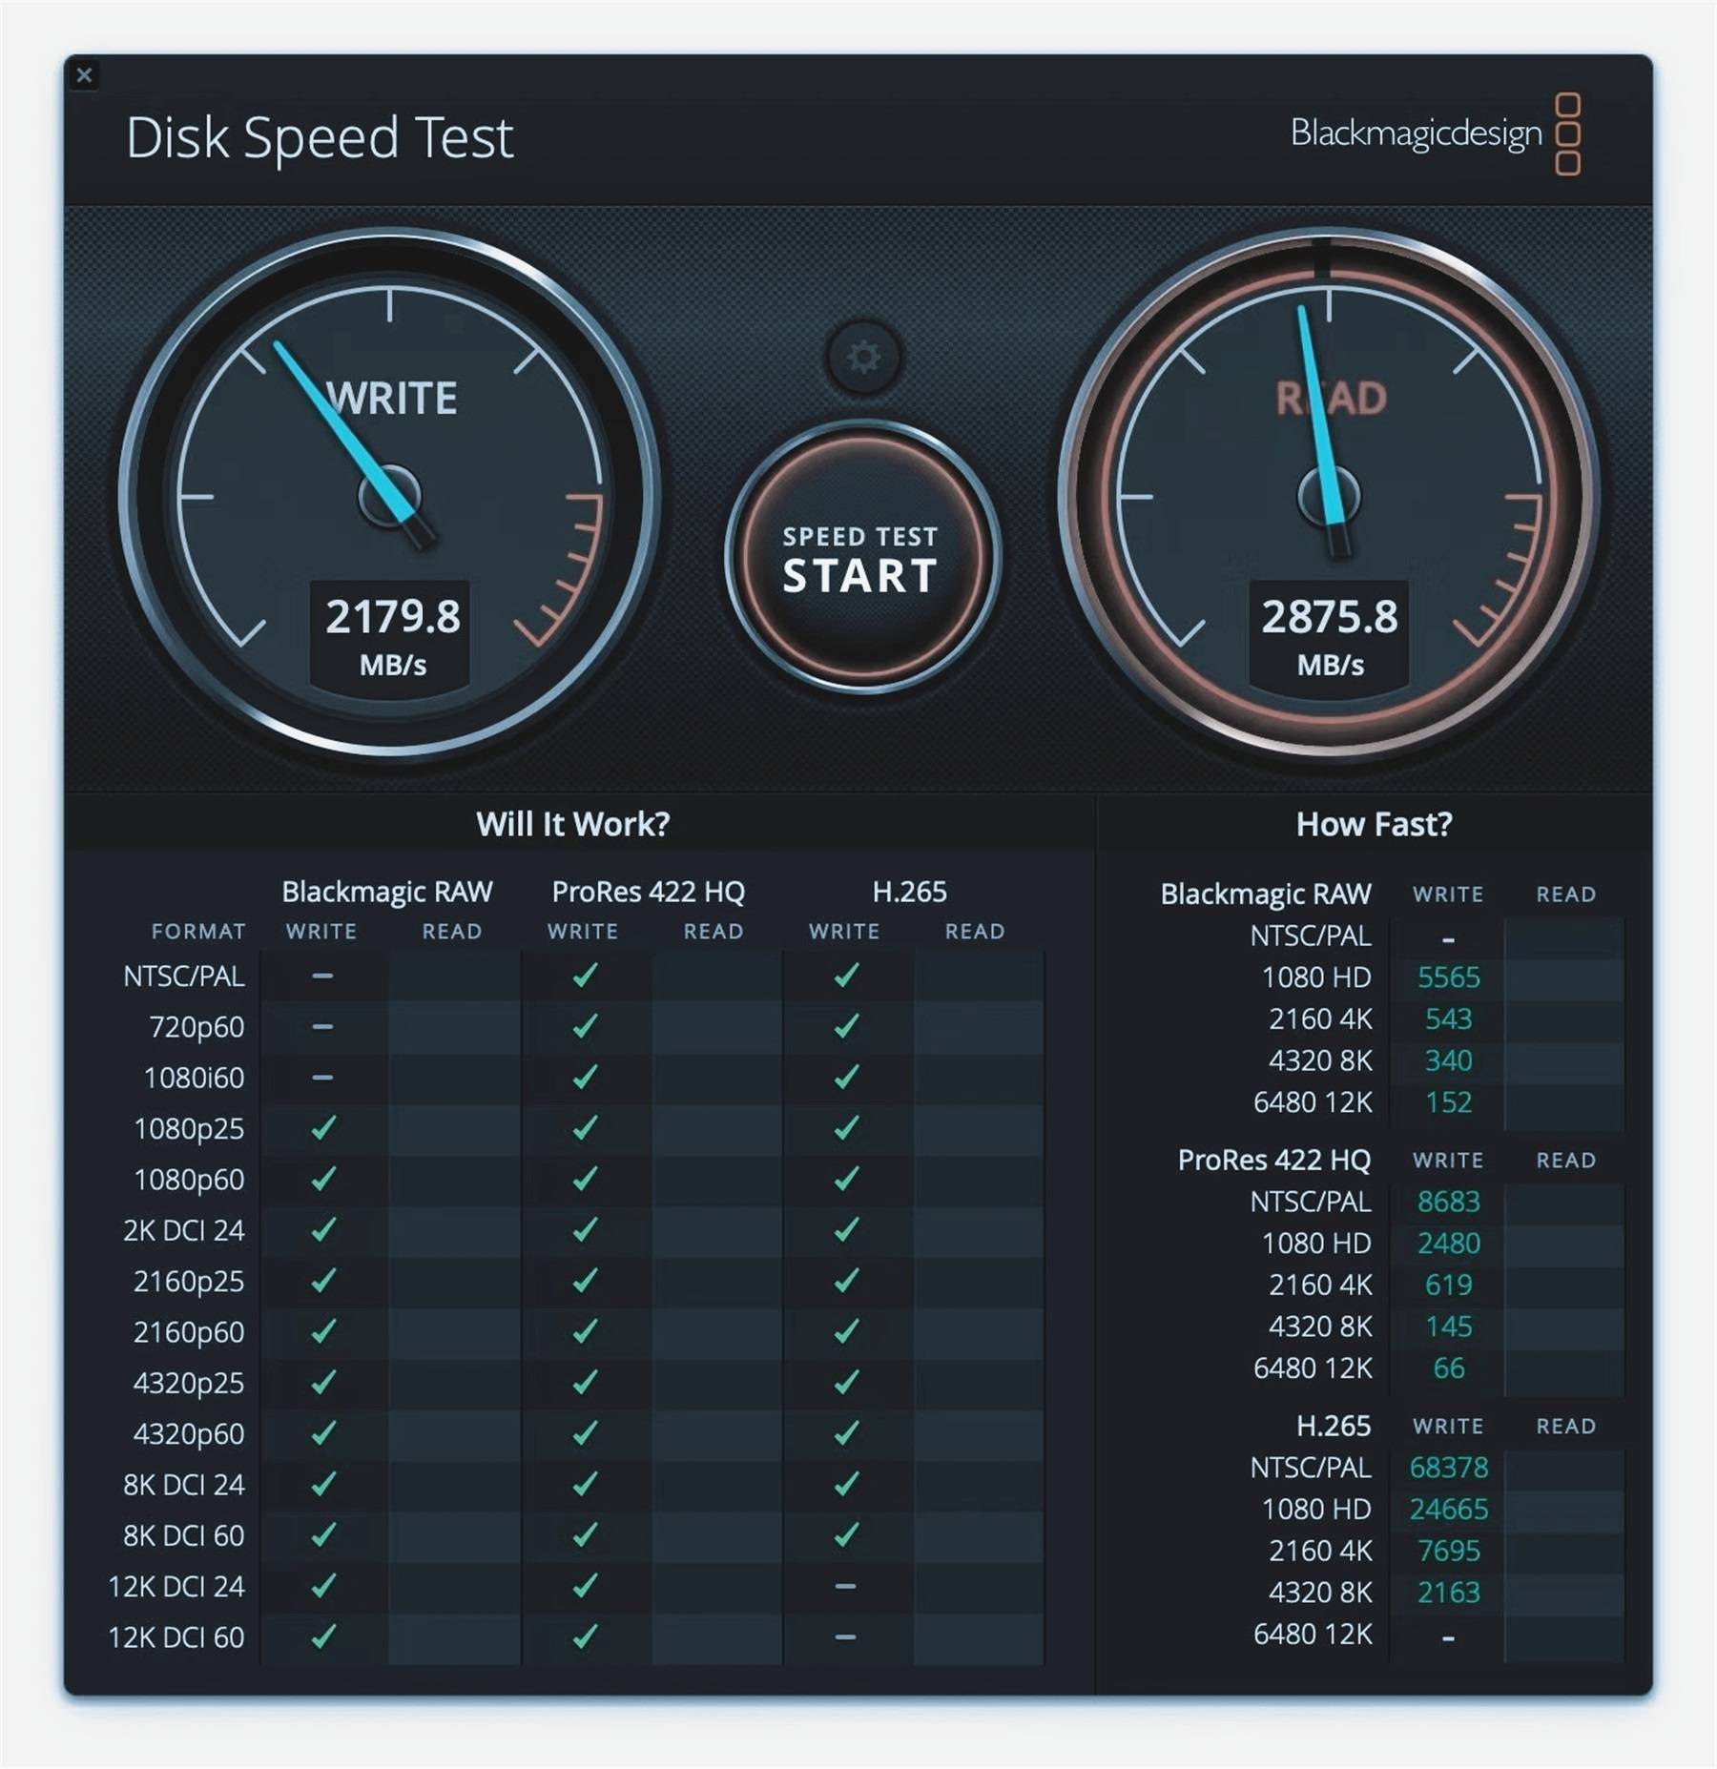Open the settings gear above the Start button
Image resolution: width=1717 pixels, height=1769 pixels.
863,358
